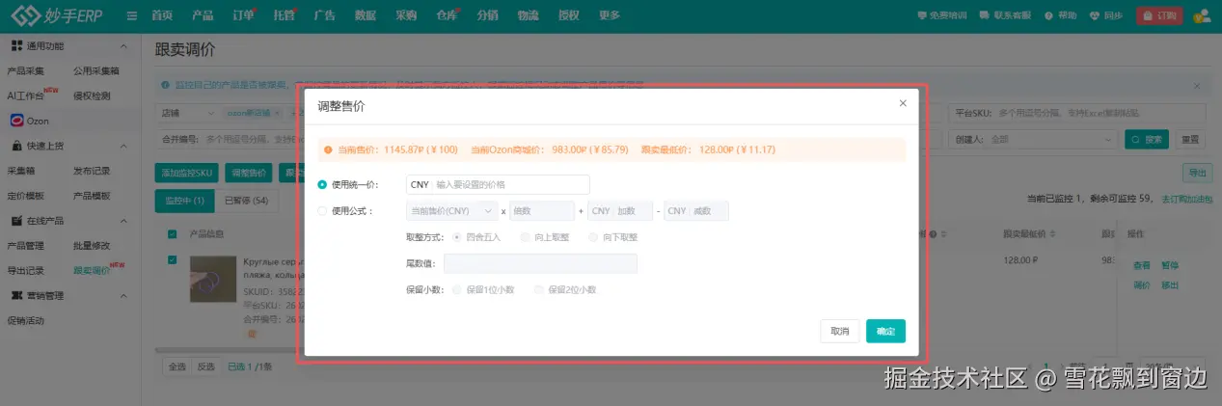Viewport: 1222px width, 406px height.
Task: Click the red 订购 button
Action: pyautogui.click(x=1159, y=15)
